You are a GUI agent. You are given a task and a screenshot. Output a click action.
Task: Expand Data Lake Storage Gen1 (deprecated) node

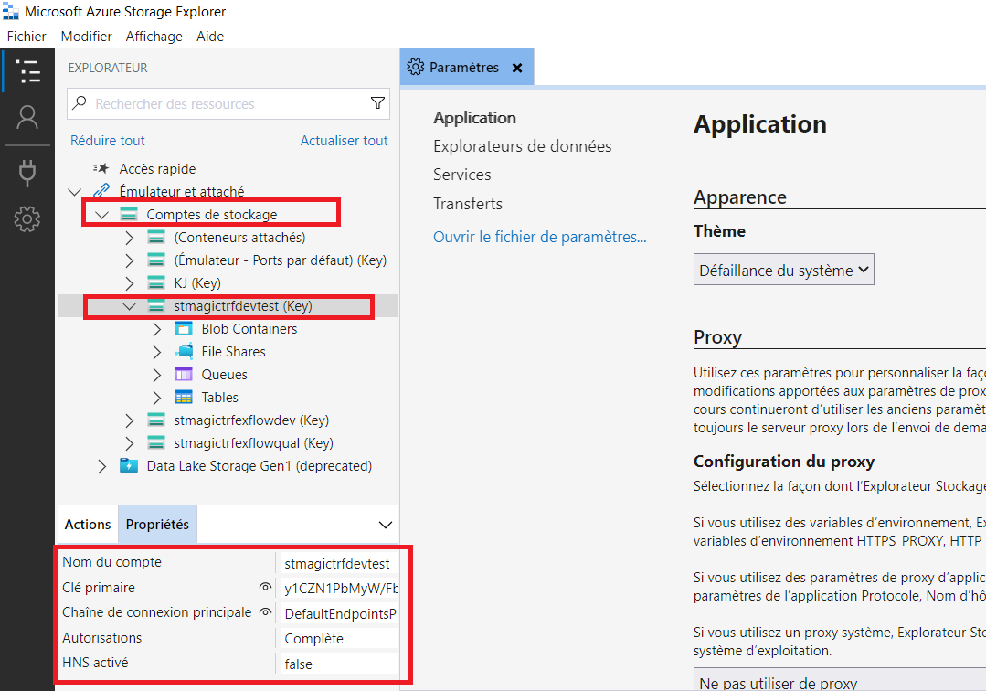[x=101, y=466]
